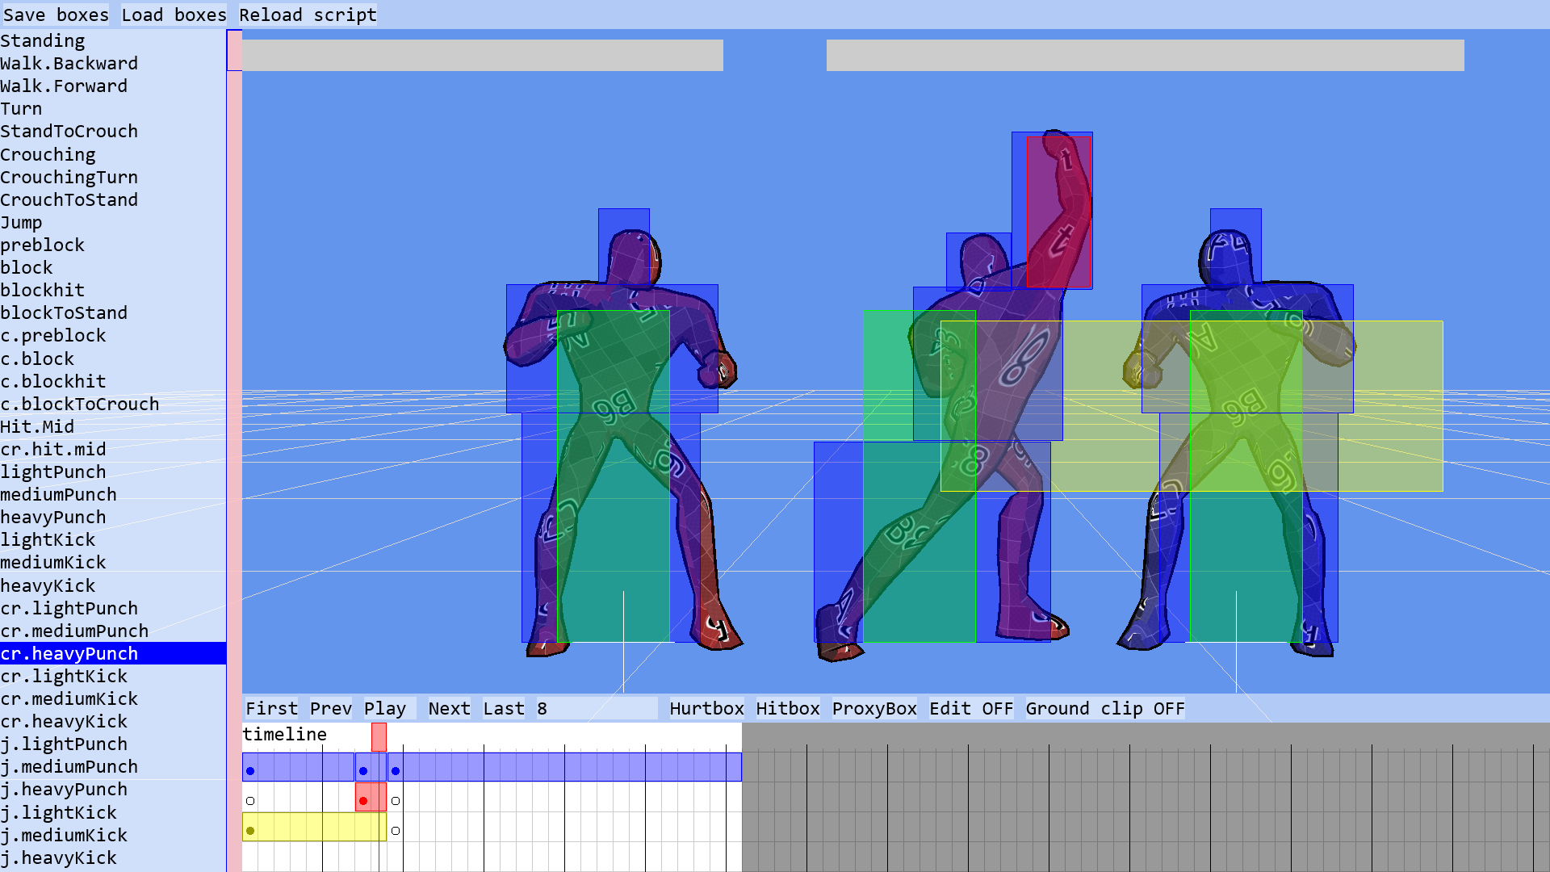Select the Hitbox box type
The height and width of the screenshot is (872, 1550).
(787, 708)
